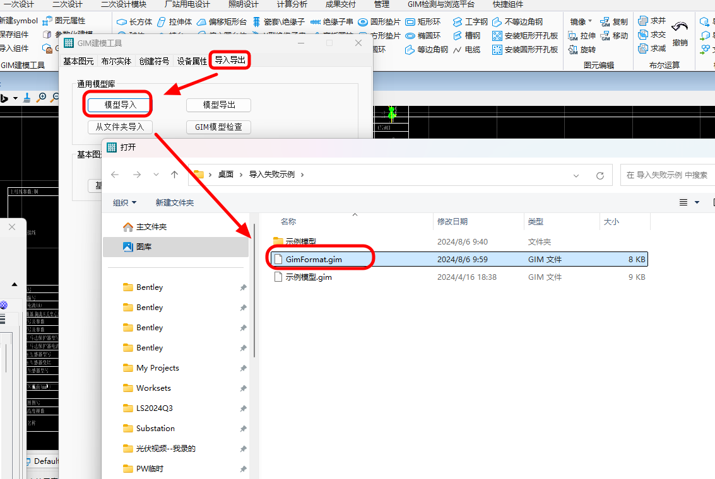The height and width of the screenshot is (479, 715).
Task: Select the 绝缘子串 tool
Action: click(x=331, y=22)
